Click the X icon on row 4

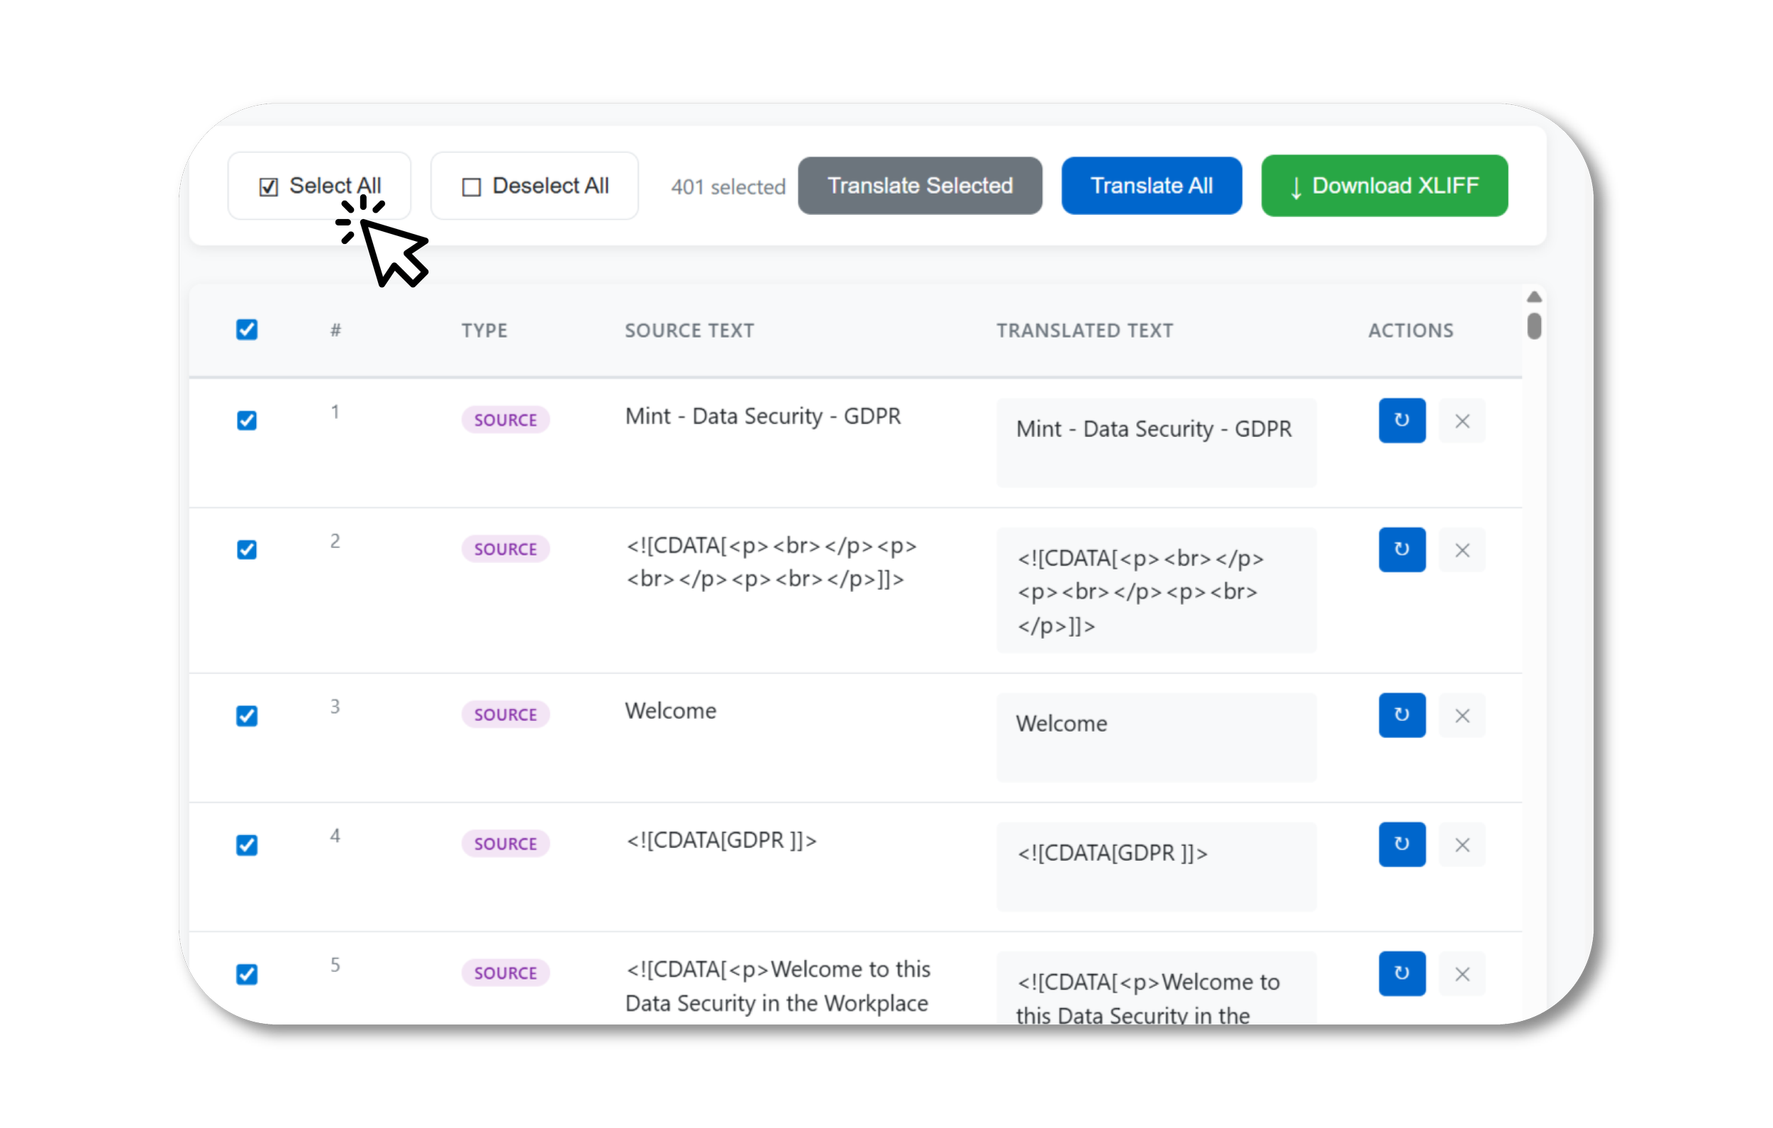[x=1462, y=844]
